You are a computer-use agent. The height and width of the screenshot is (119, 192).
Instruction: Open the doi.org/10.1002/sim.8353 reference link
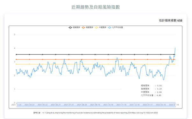click(x=144, y=113)
